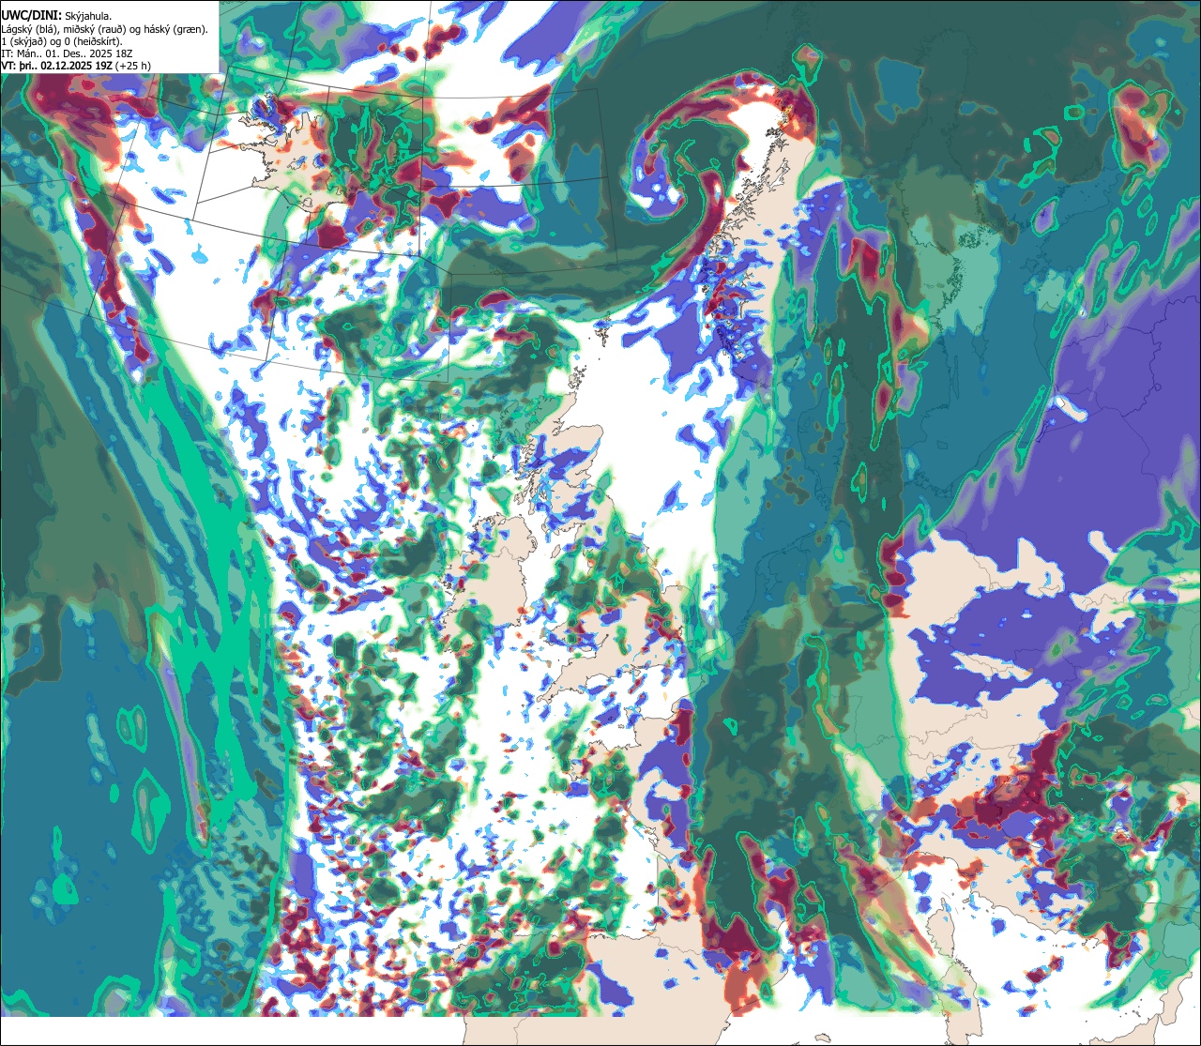Click the word 'Skýjahula.' in legend
Viewport: 1201px width, 1046px height.
pyautogui.click(x=88, y=17)
